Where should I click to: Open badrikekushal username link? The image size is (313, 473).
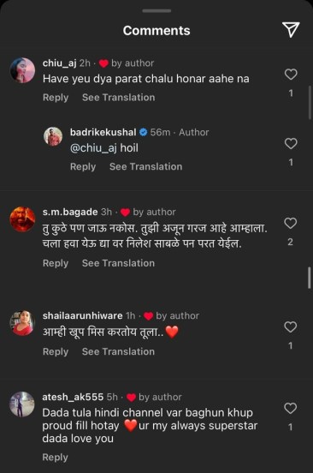point(103,132)
